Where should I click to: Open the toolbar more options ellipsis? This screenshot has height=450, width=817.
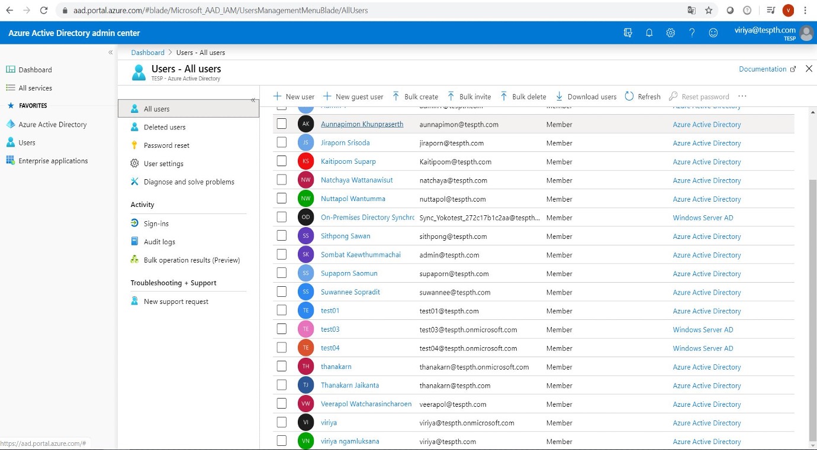pyautogui.click(x=742, y=96)
